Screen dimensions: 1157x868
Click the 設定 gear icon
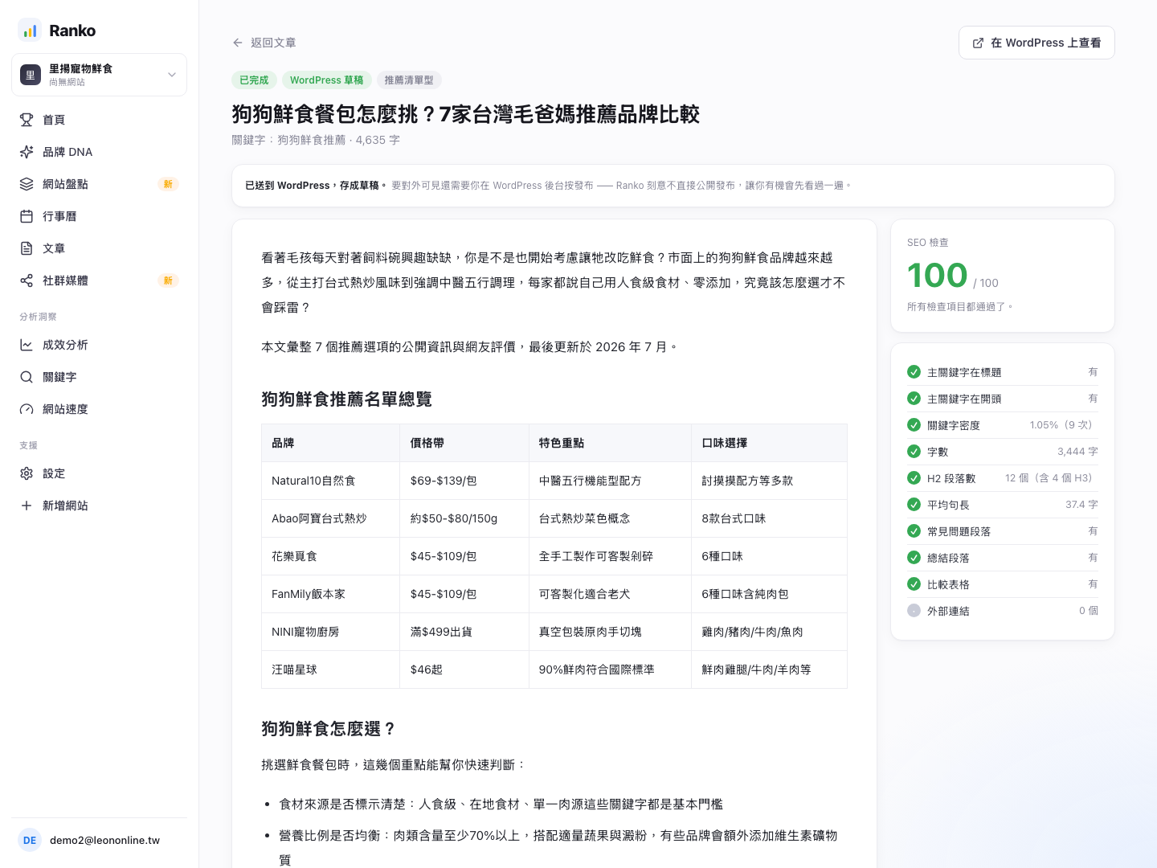pyautogui.click(x=27, y=473)
